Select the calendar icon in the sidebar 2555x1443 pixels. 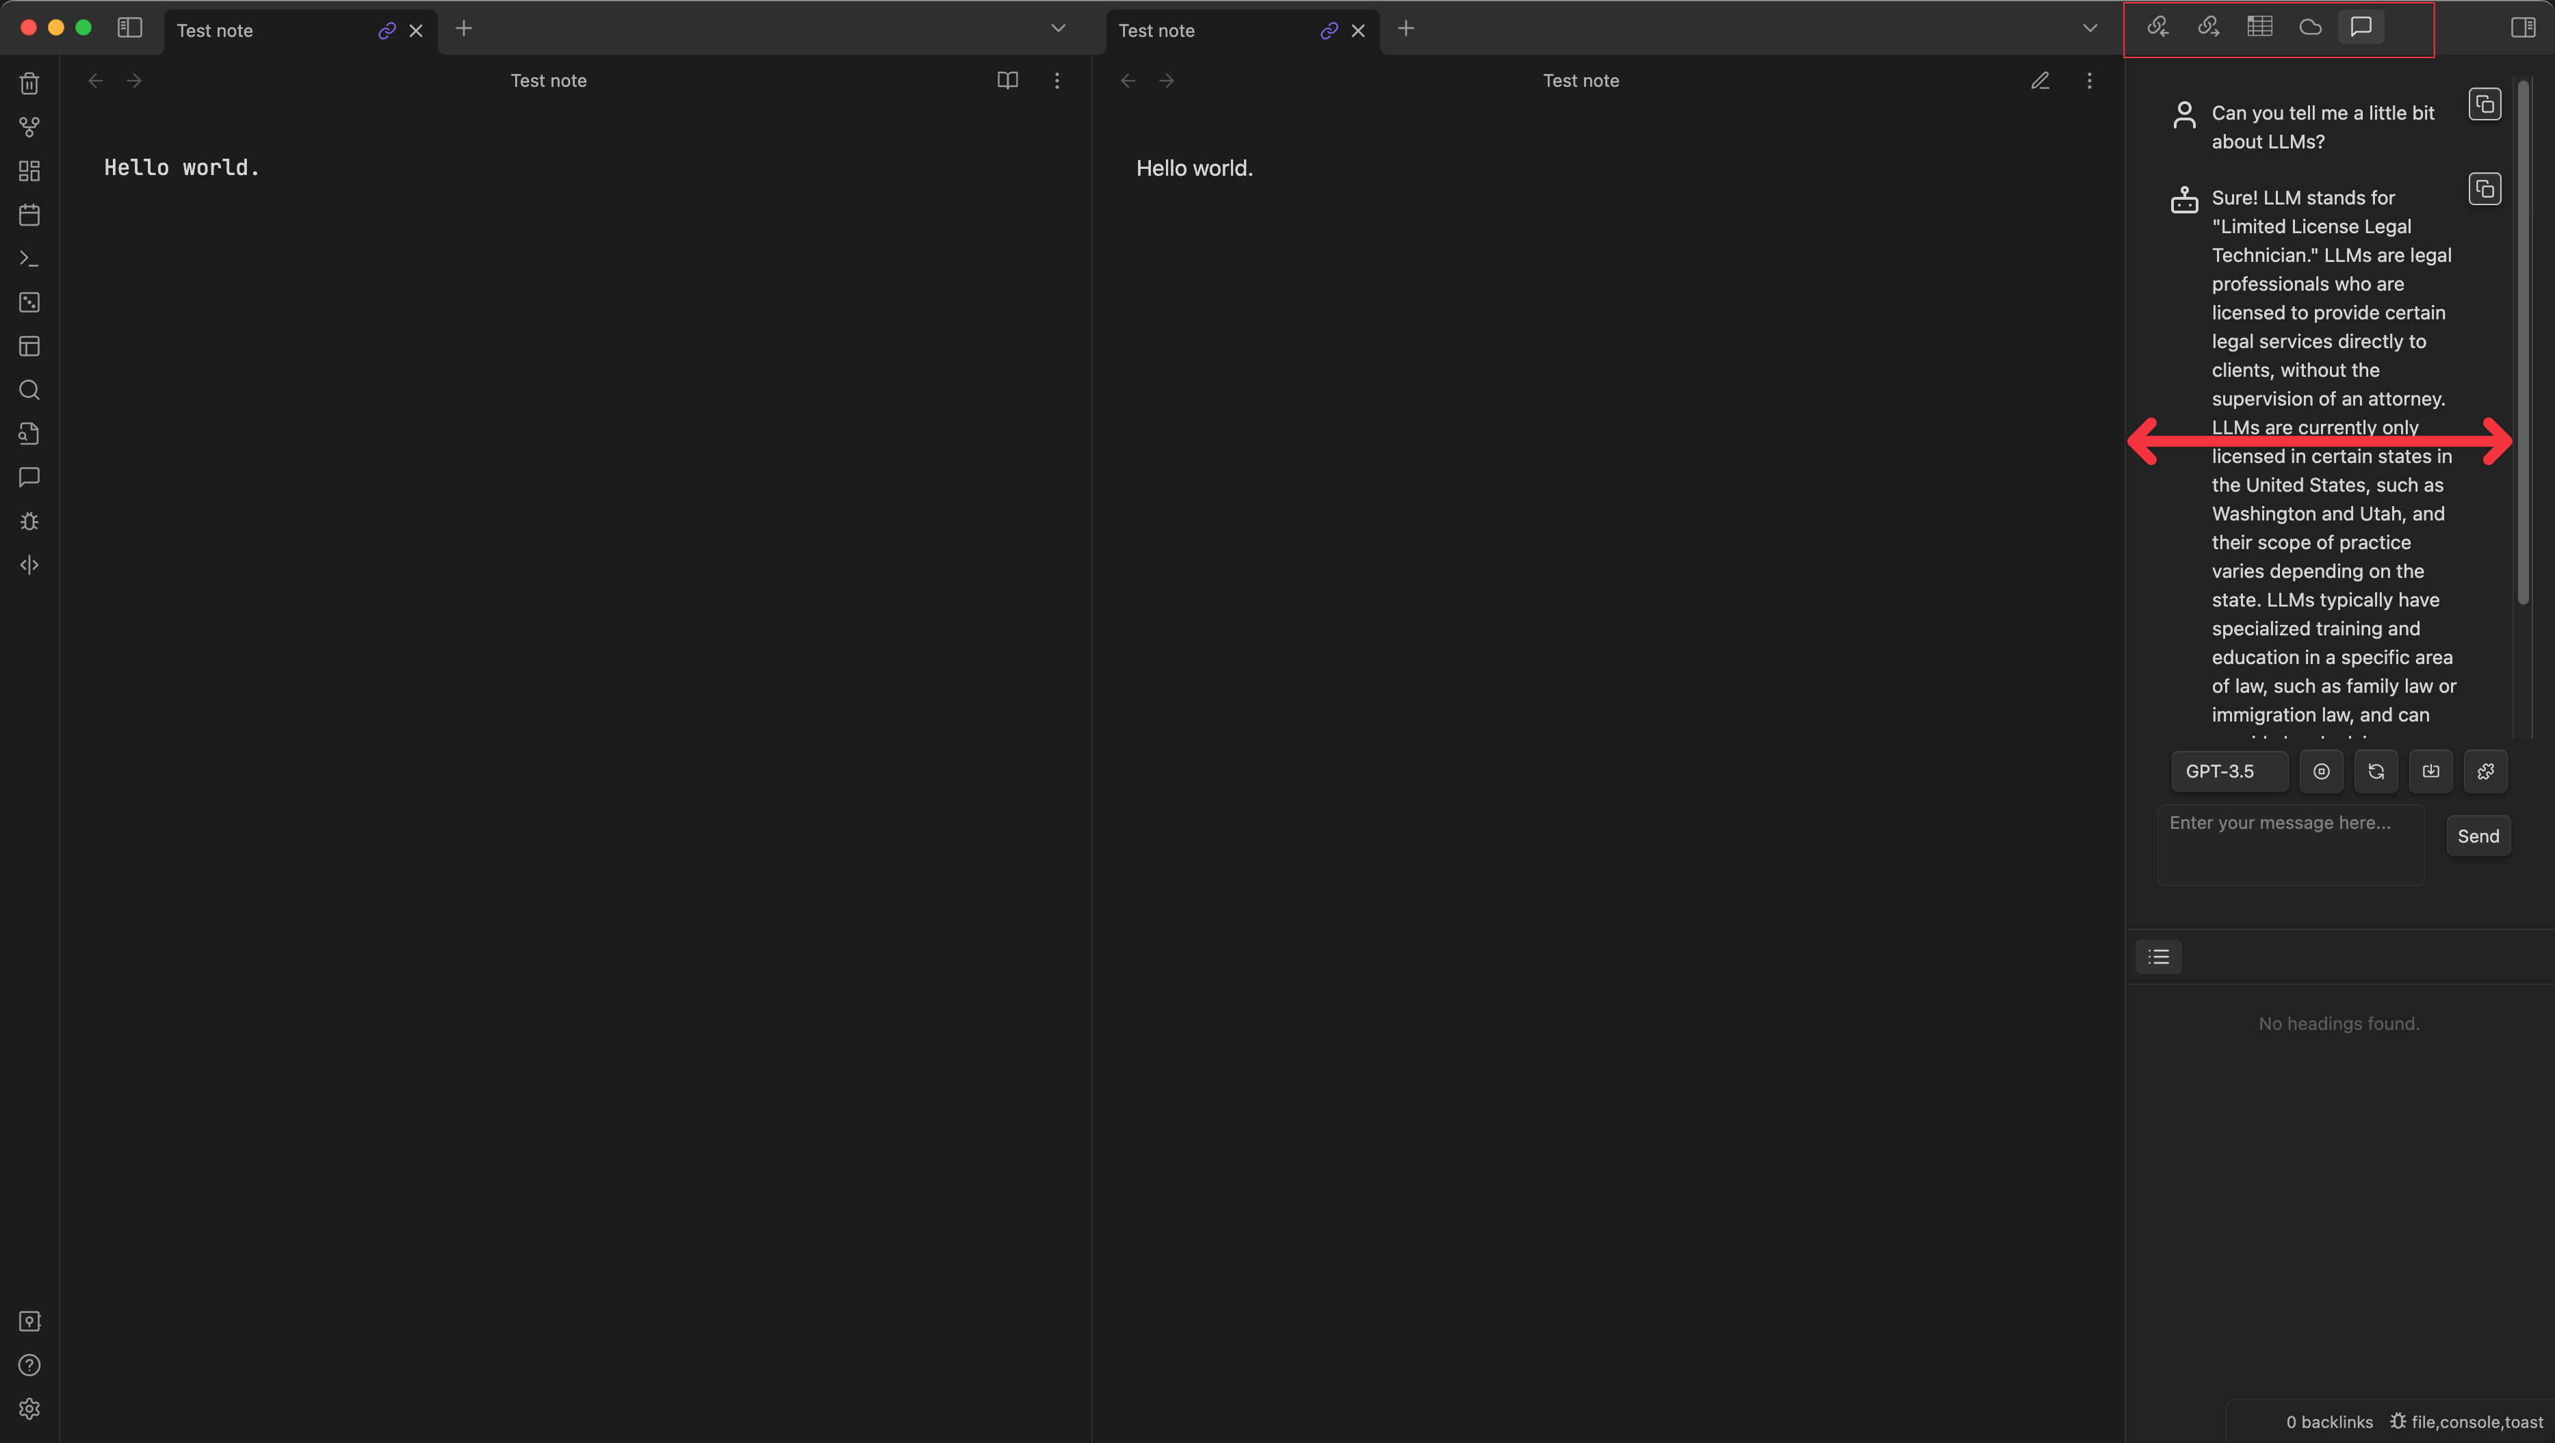(29, 214)
